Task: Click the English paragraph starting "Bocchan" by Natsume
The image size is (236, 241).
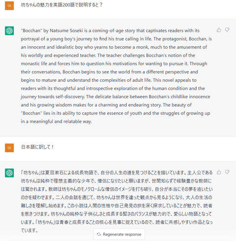Action: pyautogui.click(x=117, y=76)
